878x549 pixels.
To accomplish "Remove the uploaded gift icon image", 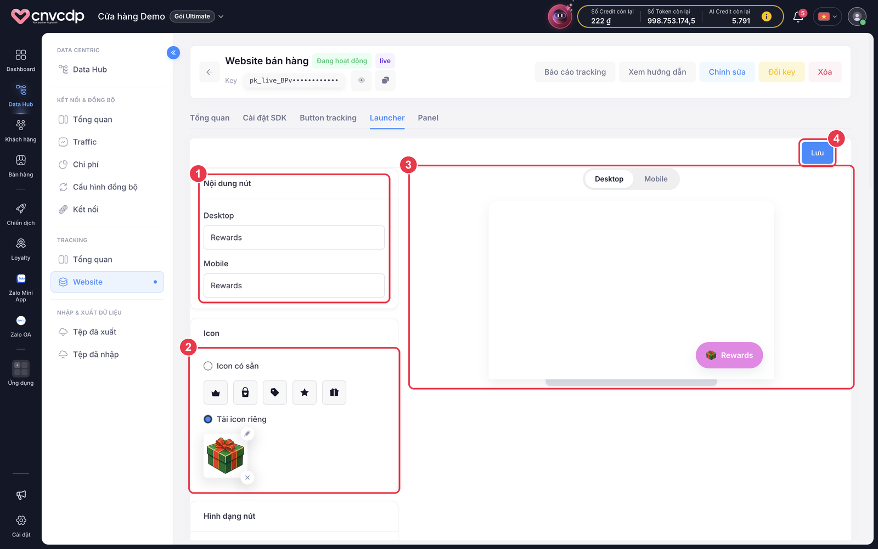I will 247,478.
